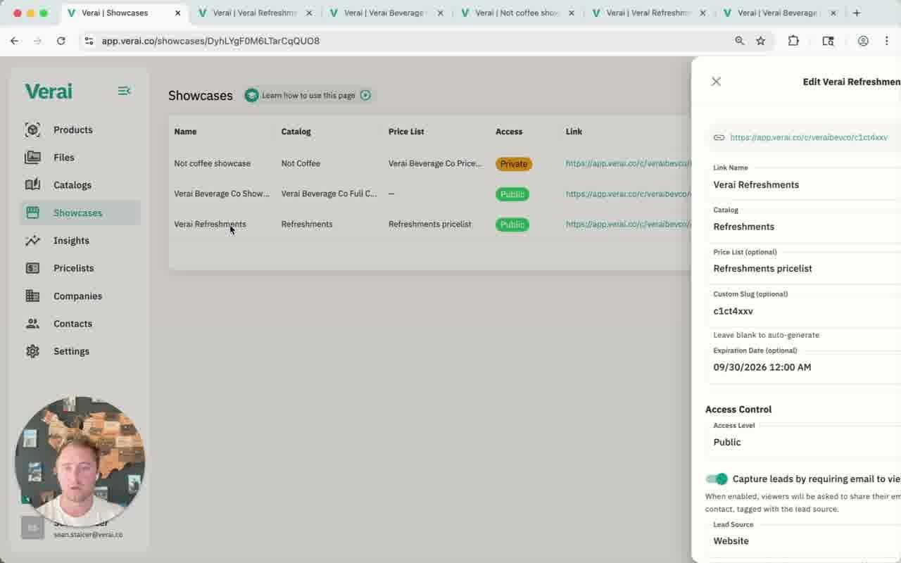Click Public badge for Verai Beverage Co
This screenshot has height=563, width=901.
(512, 194)
